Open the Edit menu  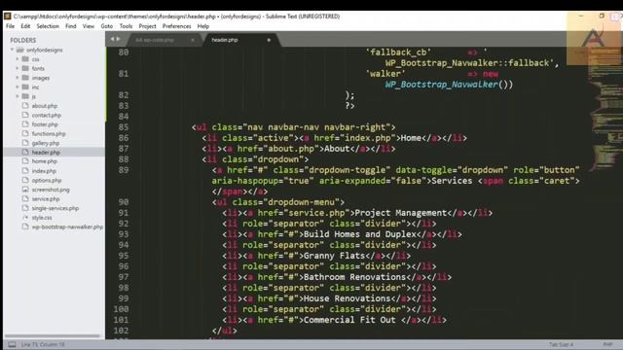25,26
